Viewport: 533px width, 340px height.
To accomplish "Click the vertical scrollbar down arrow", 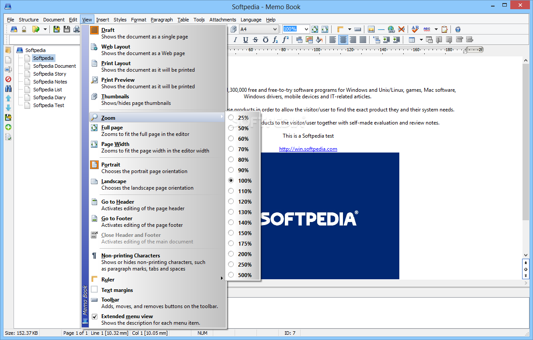I will tap(526, 255).
